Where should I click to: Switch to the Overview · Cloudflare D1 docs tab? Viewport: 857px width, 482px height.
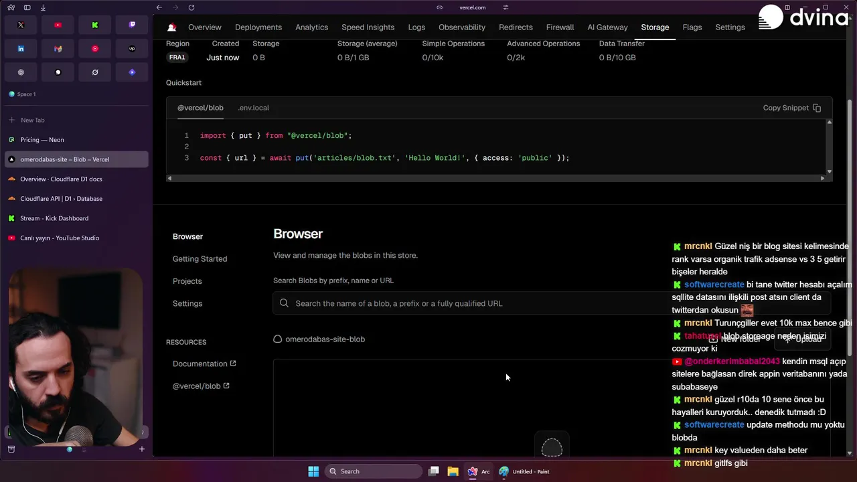[x=76, y=179]
